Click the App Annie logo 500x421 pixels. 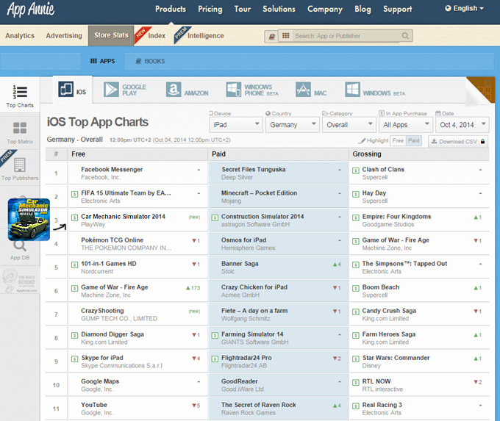click(x=31, y=10)
